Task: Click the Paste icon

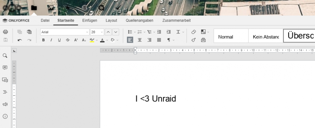Action: pos(29,32)
